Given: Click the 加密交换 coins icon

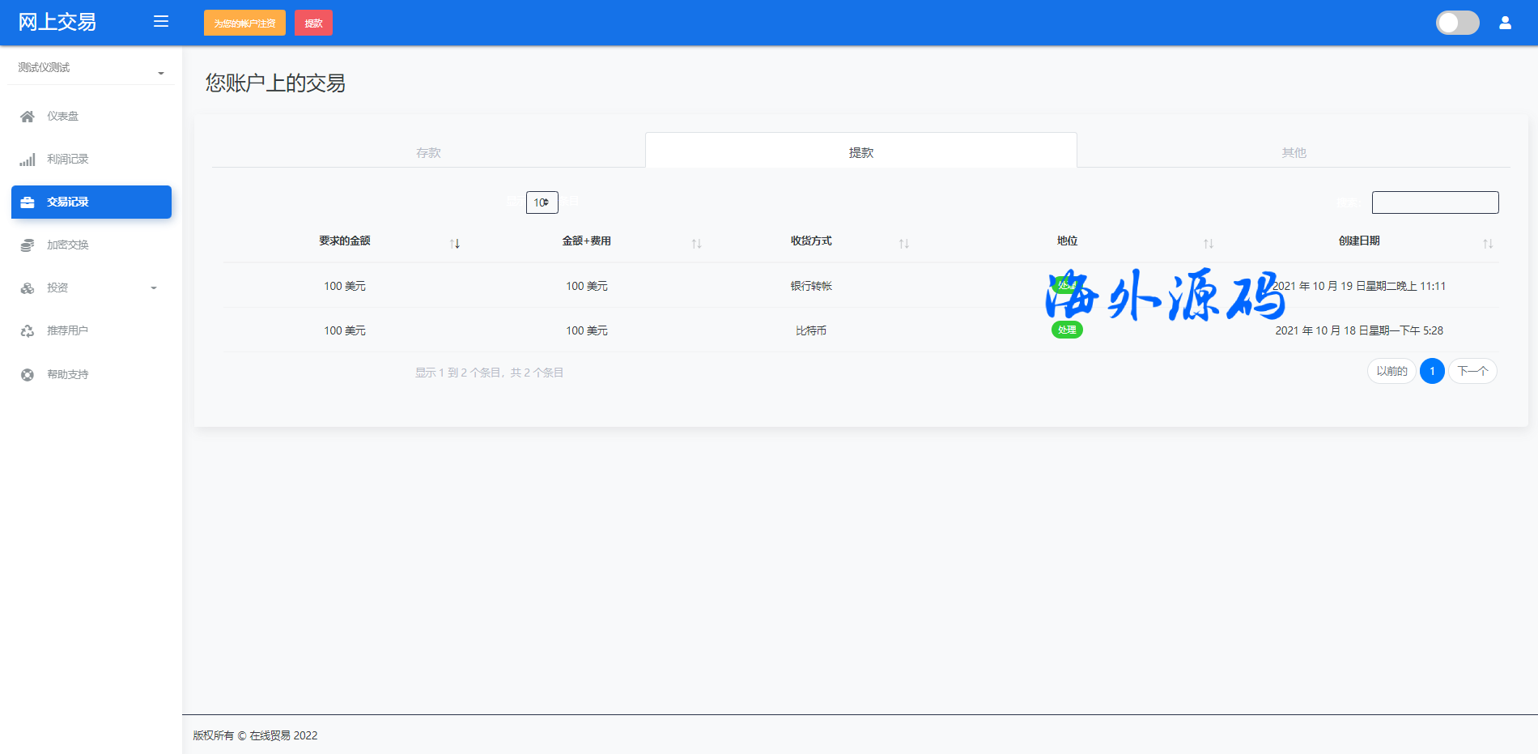Looking at the screenshot, I should (x=28, y=245).
